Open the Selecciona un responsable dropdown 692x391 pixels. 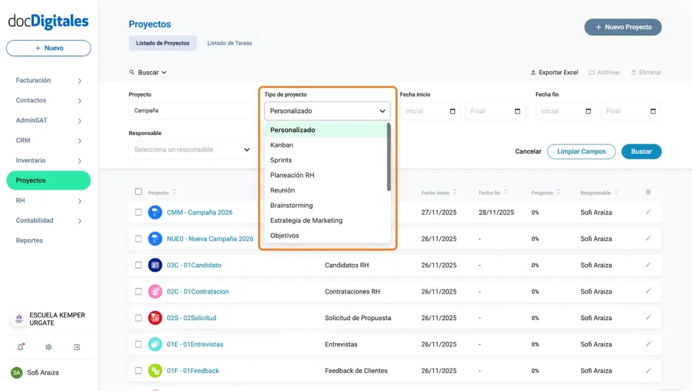192,149
